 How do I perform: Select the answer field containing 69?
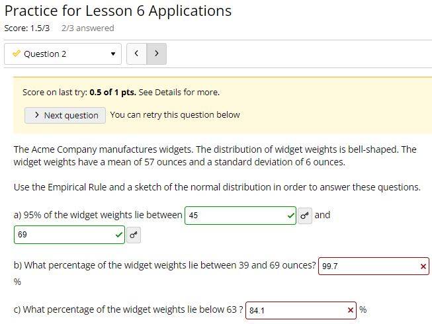[69, 235]
